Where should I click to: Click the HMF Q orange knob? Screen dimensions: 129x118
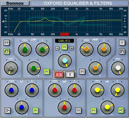click(x=104, y=50)
